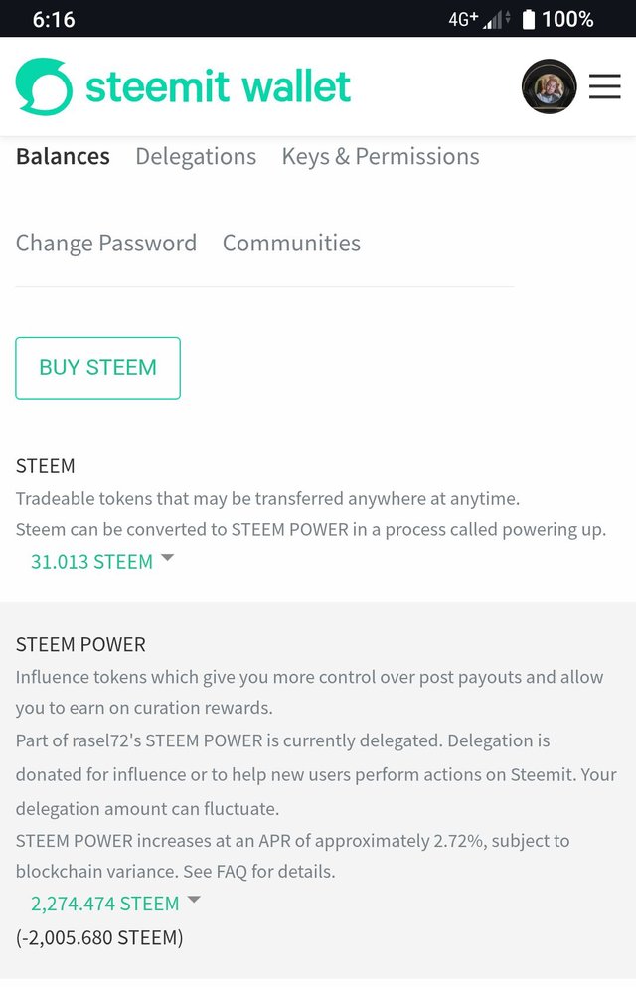Screen dimensions: 636x987
Task: Click the delegated (-2,005.680 STEEM) amount
Action: [99, 938]
